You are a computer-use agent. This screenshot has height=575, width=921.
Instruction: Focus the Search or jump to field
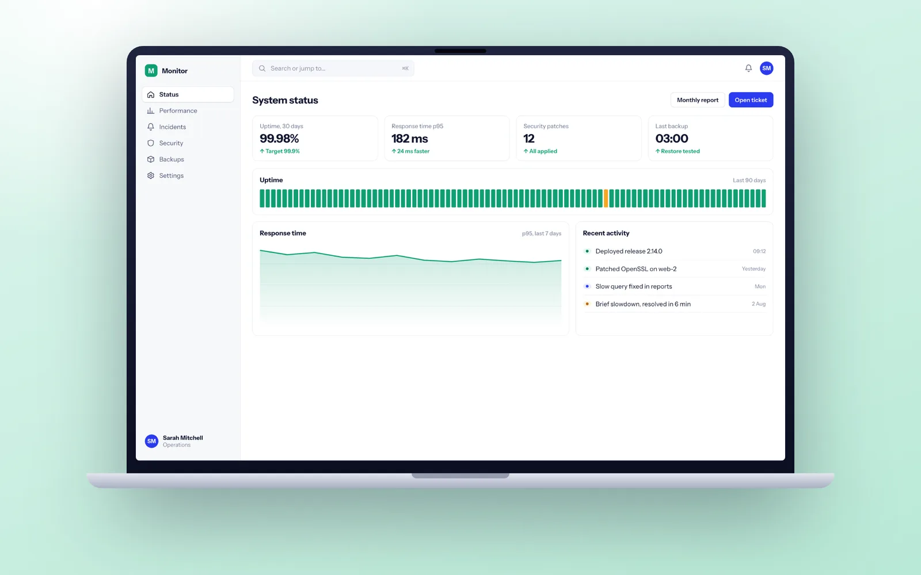tap(333, 68)
